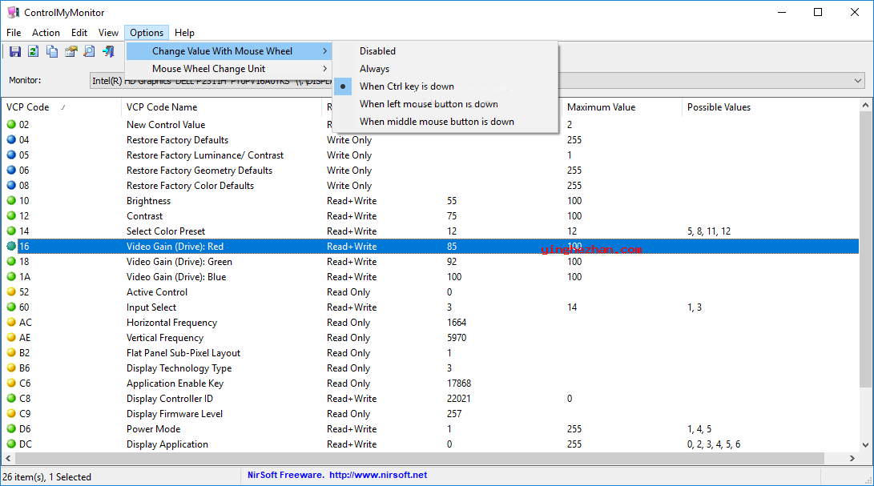Select Change Value With Mouse Wheel entry
Image resolution: width=874 pixels, height=486 pixels.
pos(228,51)
